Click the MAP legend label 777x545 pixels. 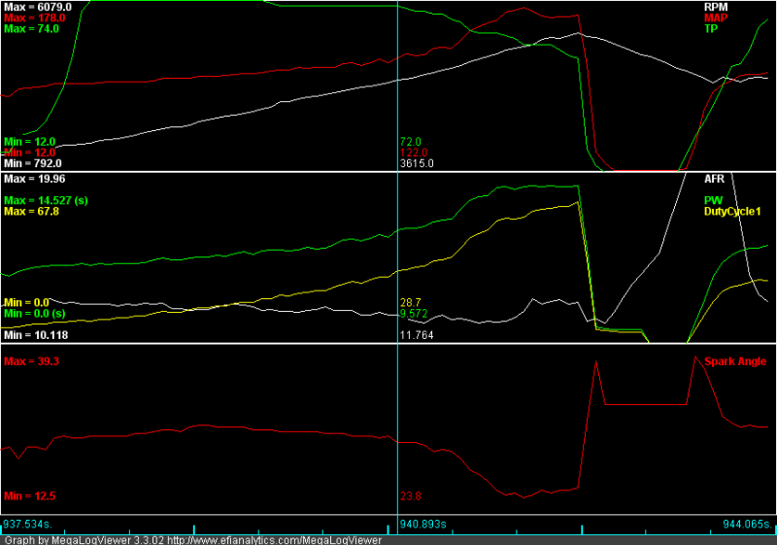[716, 17]
